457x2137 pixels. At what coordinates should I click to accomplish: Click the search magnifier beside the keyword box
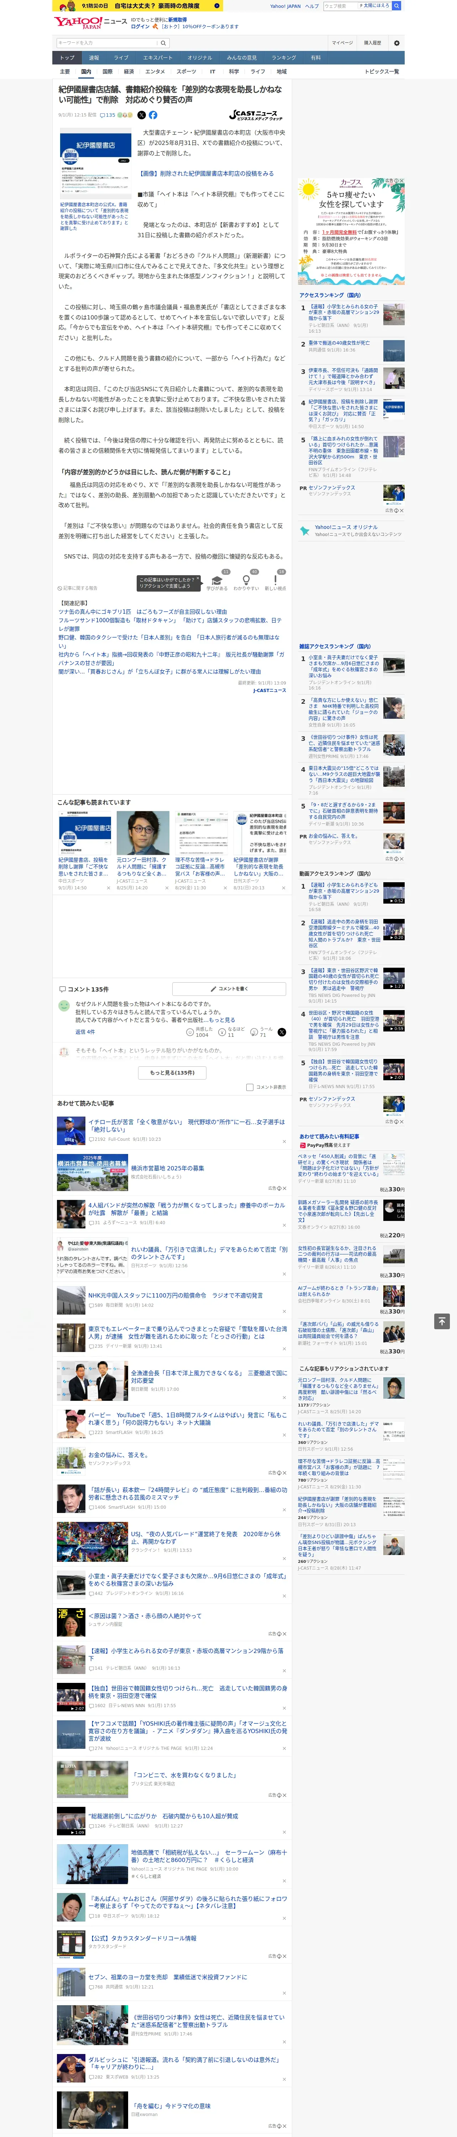tap(163, 43)
